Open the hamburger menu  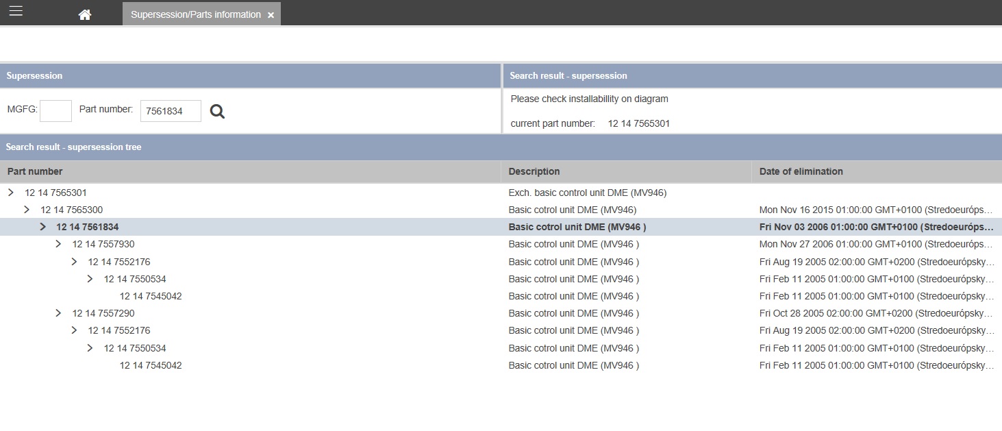coord(15,12)
